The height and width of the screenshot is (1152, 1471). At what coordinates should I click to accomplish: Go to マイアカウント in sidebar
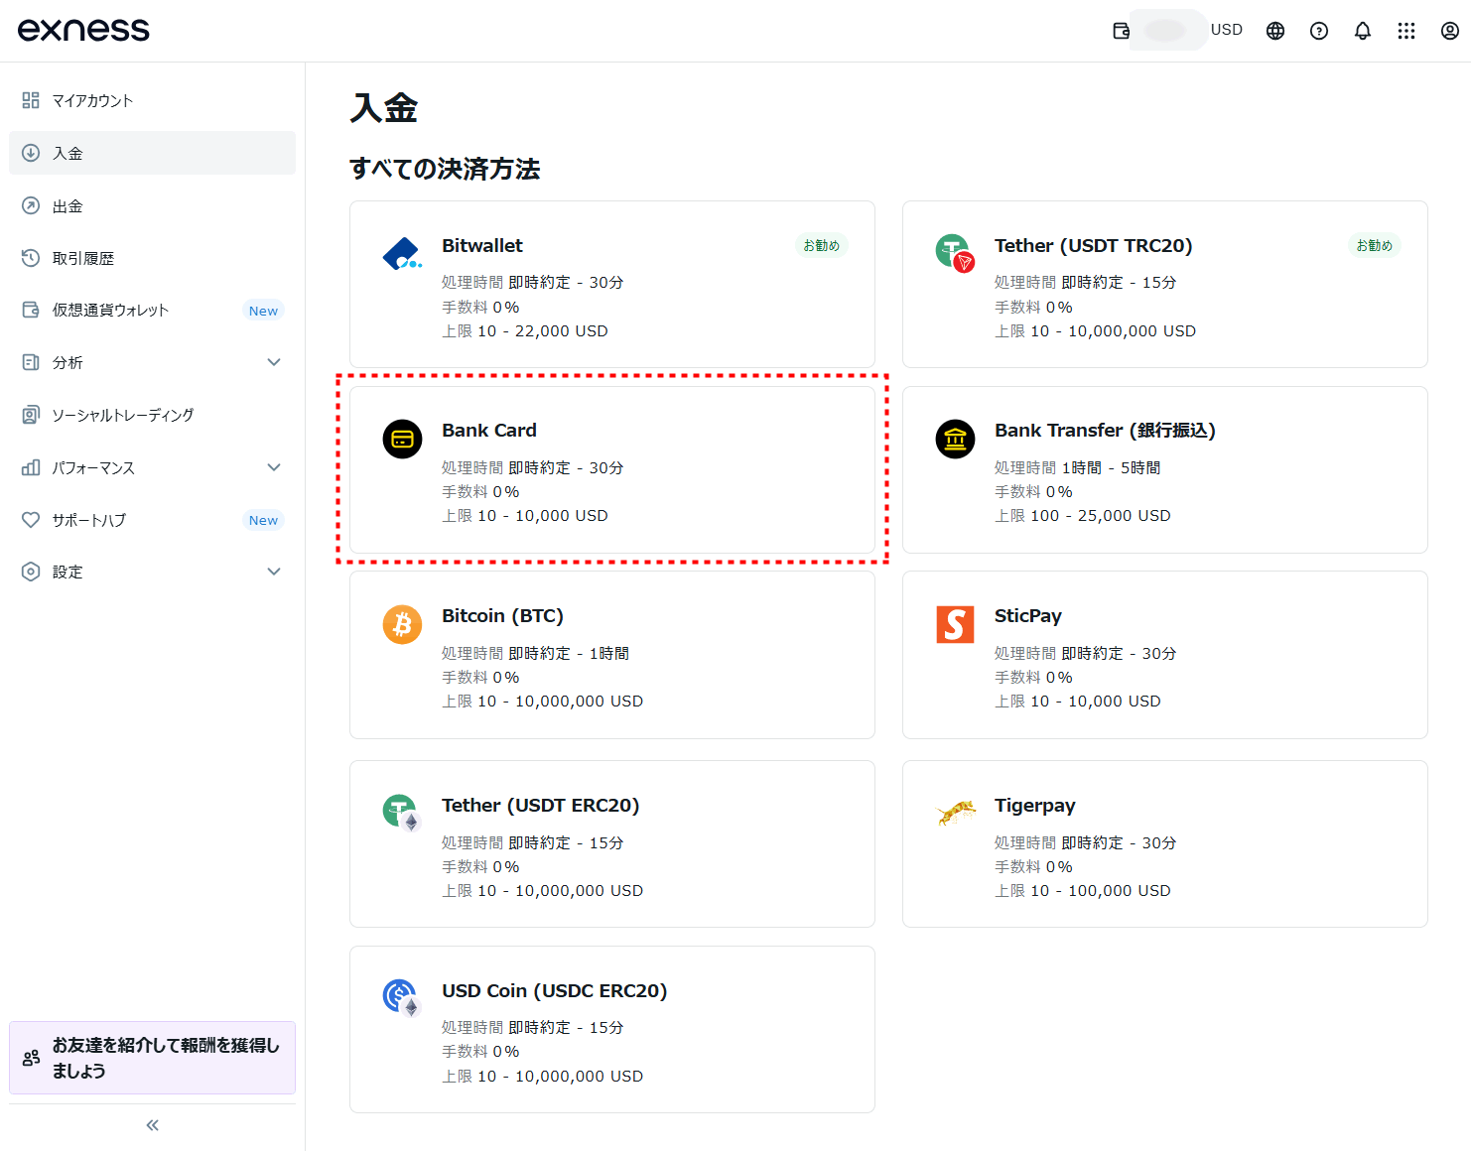(152, 100)
